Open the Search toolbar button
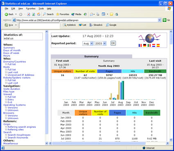This screenshot has height=151, width=174. (x=48, y=14)
